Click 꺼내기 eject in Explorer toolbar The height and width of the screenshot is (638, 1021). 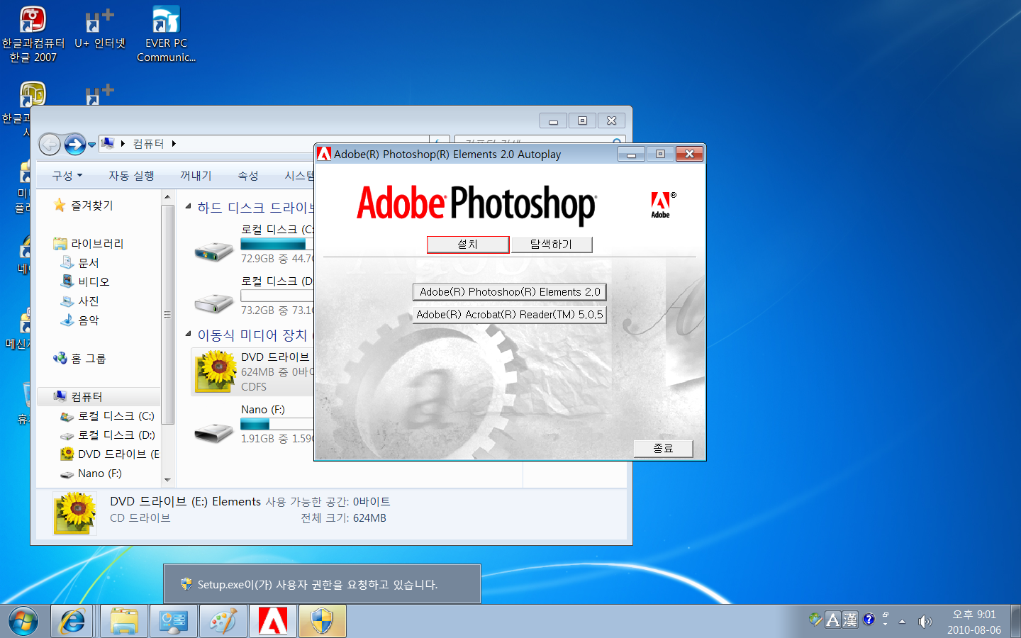point(196,175)
